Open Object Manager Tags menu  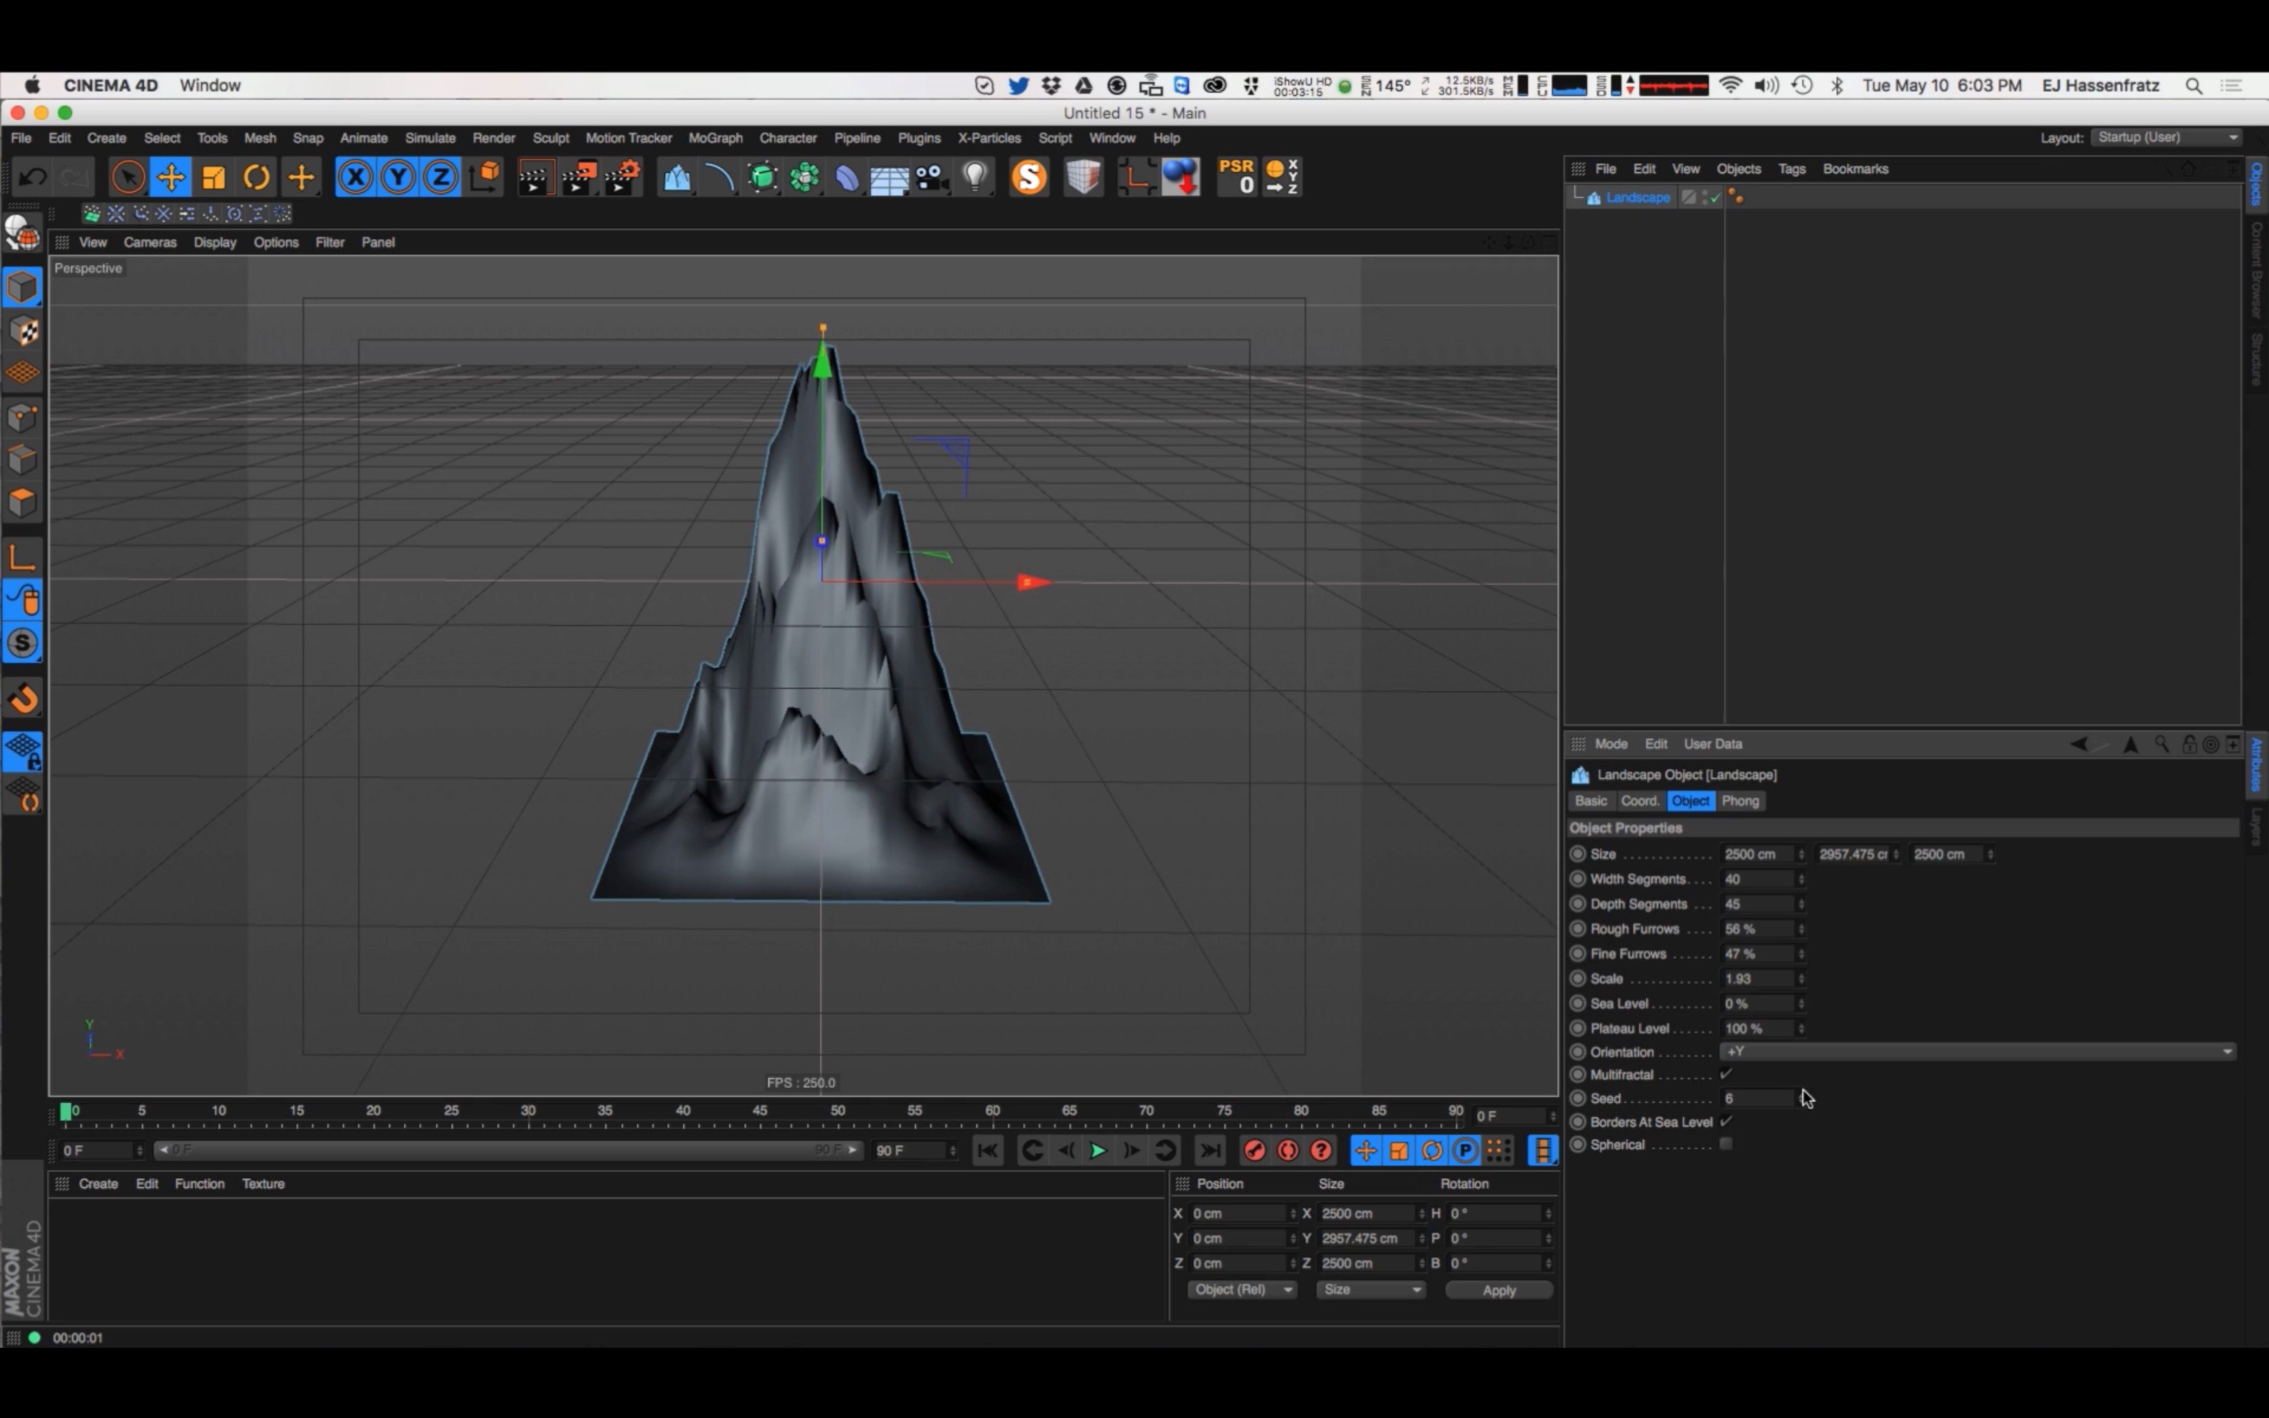pos(1792,169)
